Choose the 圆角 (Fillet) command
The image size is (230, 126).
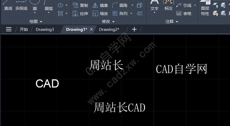(x=120, y=5)
